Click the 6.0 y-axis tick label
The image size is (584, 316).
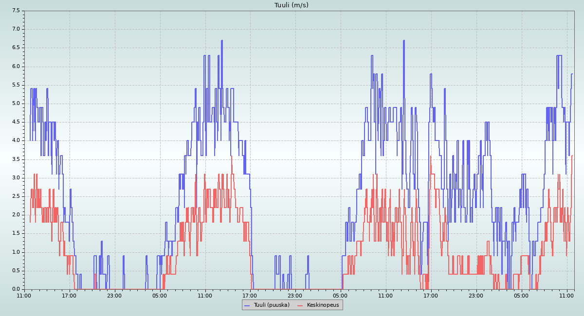click(x=16, y=66)
